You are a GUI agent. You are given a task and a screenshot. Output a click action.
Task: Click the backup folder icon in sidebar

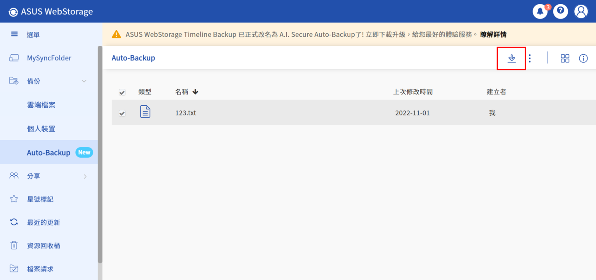click(x=14, y=81)
